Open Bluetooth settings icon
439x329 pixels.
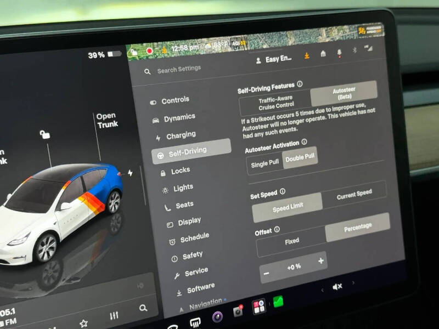(354, 50)
